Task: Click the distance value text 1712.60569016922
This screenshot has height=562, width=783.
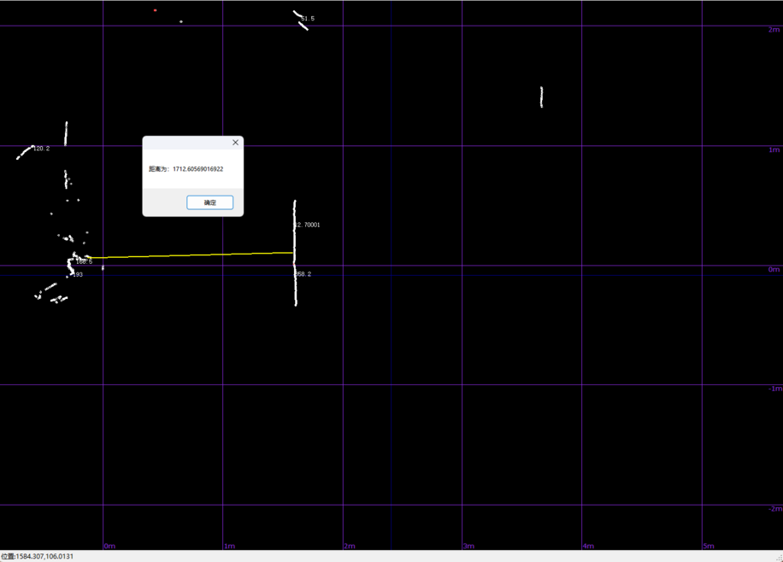Action: (x=197, y=169)
